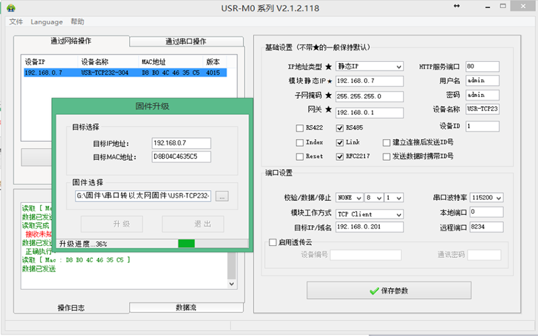Open 模块工作方式 TCP Client dropdown
Viewport: 538px width, 336px height.
pos(398,214)
